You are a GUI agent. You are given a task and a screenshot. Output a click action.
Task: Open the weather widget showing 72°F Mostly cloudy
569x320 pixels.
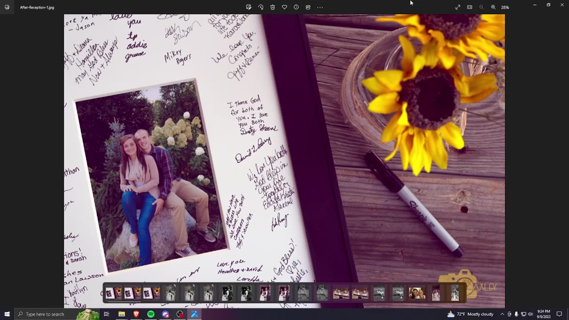click(x=470, y=314)
